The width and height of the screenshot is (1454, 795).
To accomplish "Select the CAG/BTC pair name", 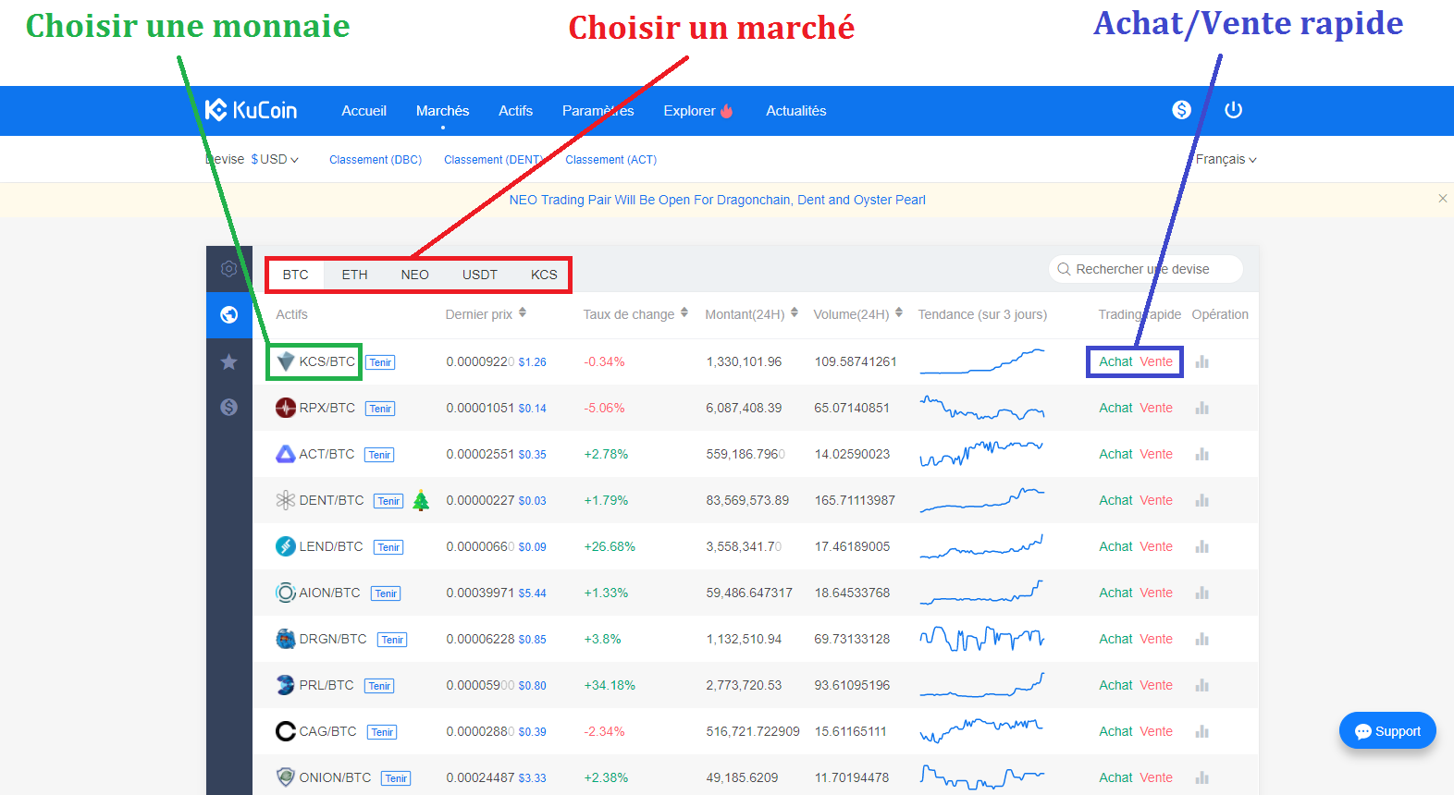I will [x=327, y=731].
